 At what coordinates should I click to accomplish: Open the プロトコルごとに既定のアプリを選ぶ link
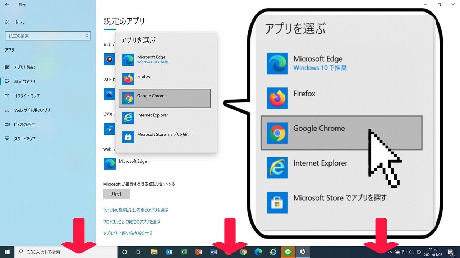coord(132,222)
